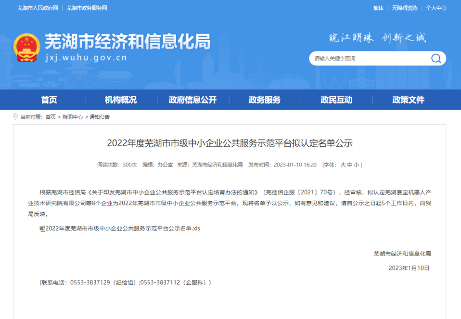The width and height of the screenshot is (461, 319).
Task: Go to 政府信息公开 in navigation bar
Action: click(x=192, y=100)
